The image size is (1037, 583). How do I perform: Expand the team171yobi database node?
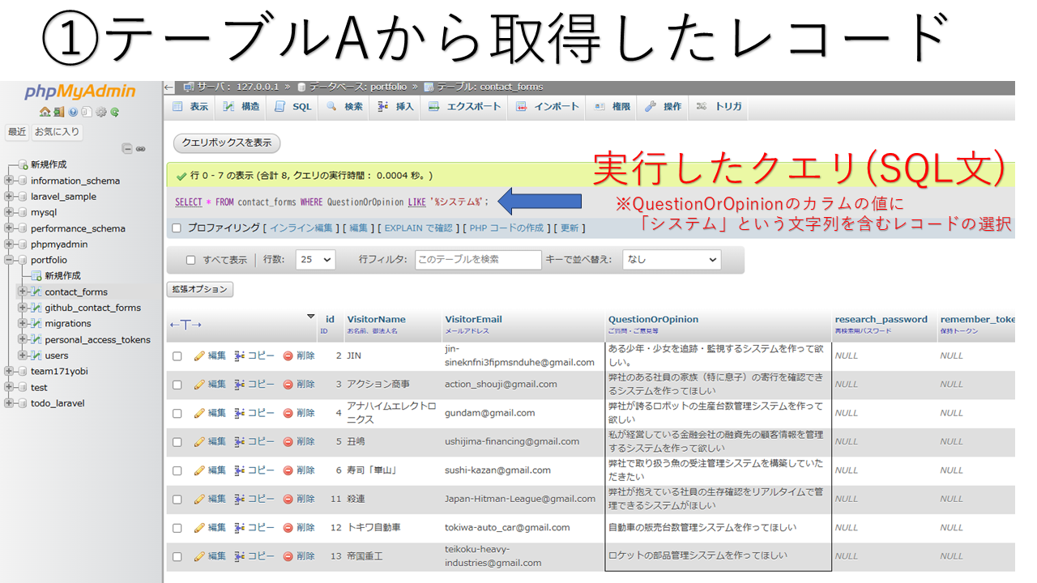10,371
